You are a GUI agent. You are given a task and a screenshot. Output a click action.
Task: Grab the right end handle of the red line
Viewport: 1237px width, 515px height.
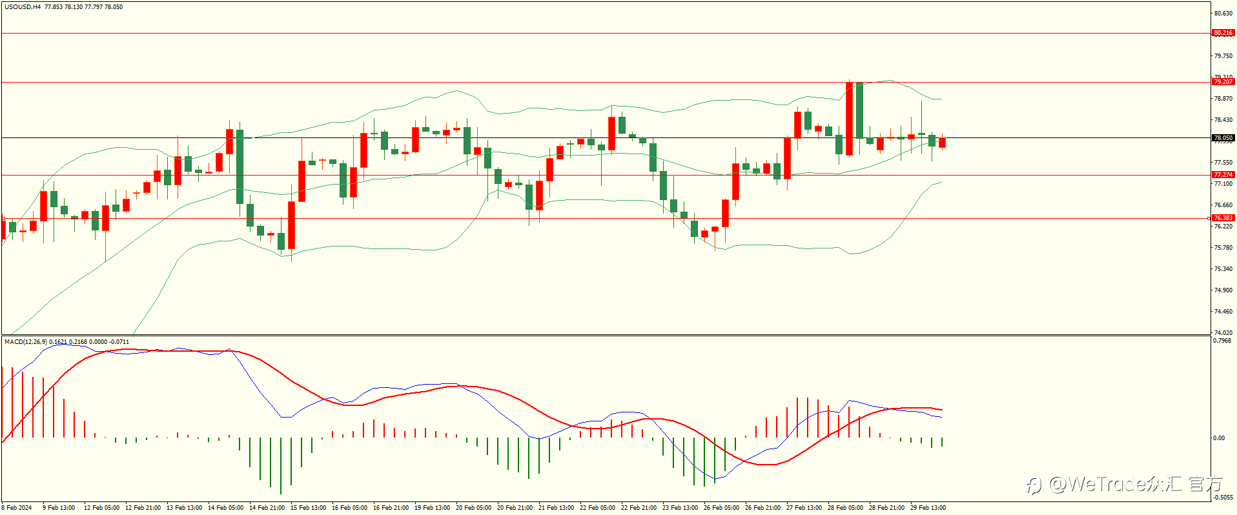1209,219
